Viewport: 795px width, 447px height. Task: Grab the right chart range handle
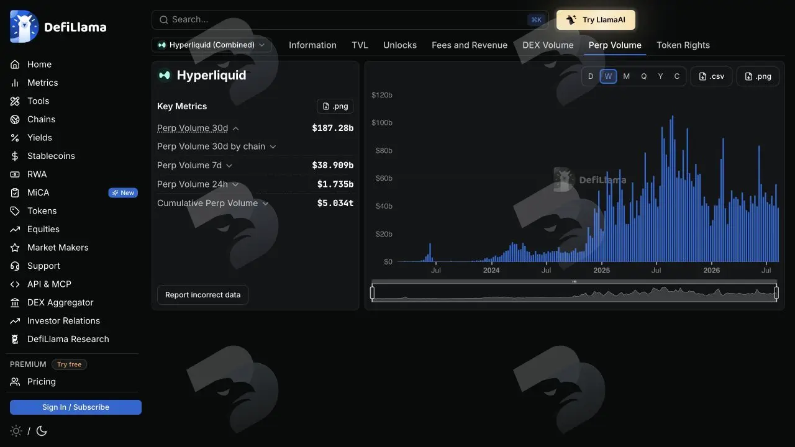click(776, 292)
